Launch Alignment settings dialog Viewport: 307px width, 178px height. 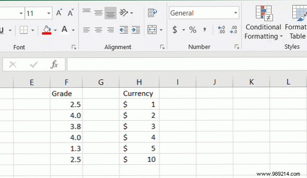point(162,47)
